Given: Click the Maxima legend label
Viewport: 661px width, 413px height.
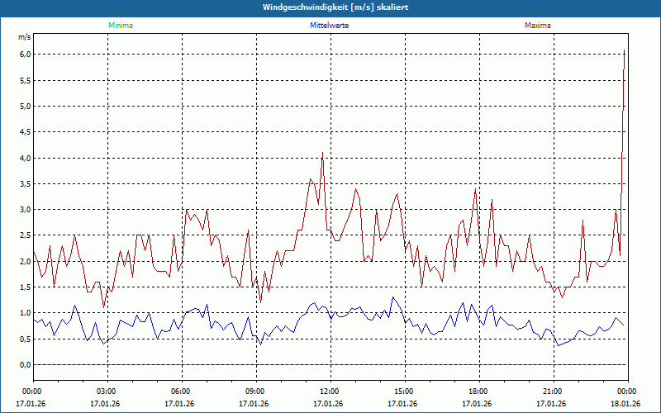Looking at the screenshot, I should (537, 26).
